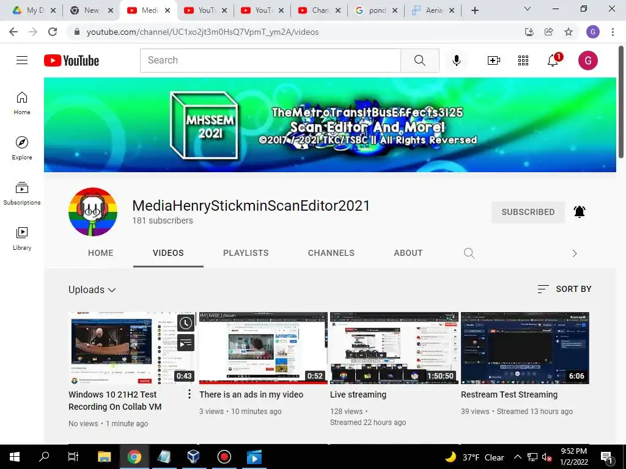Open the YouTube hamburger guide menu
626x469 pixels.
tap(22, 60)
